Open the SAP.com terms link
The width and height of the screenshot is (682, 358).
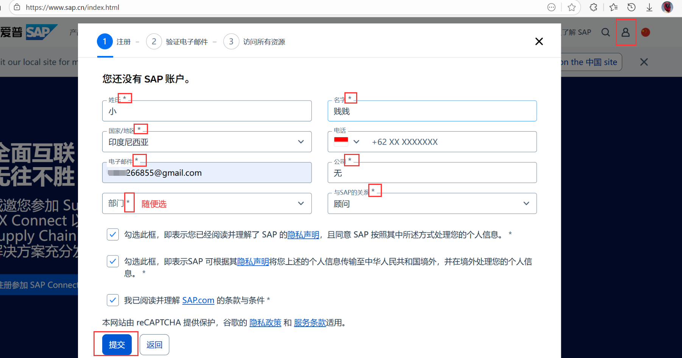tap(198, 301)
